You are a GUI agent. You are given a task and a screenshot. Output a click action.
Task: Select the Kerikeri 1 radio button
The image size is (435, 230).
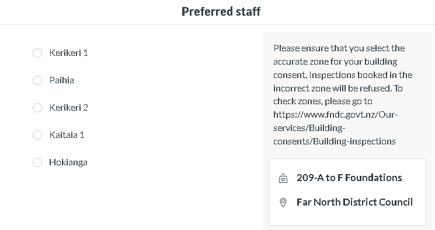click(x=37, y=53)
